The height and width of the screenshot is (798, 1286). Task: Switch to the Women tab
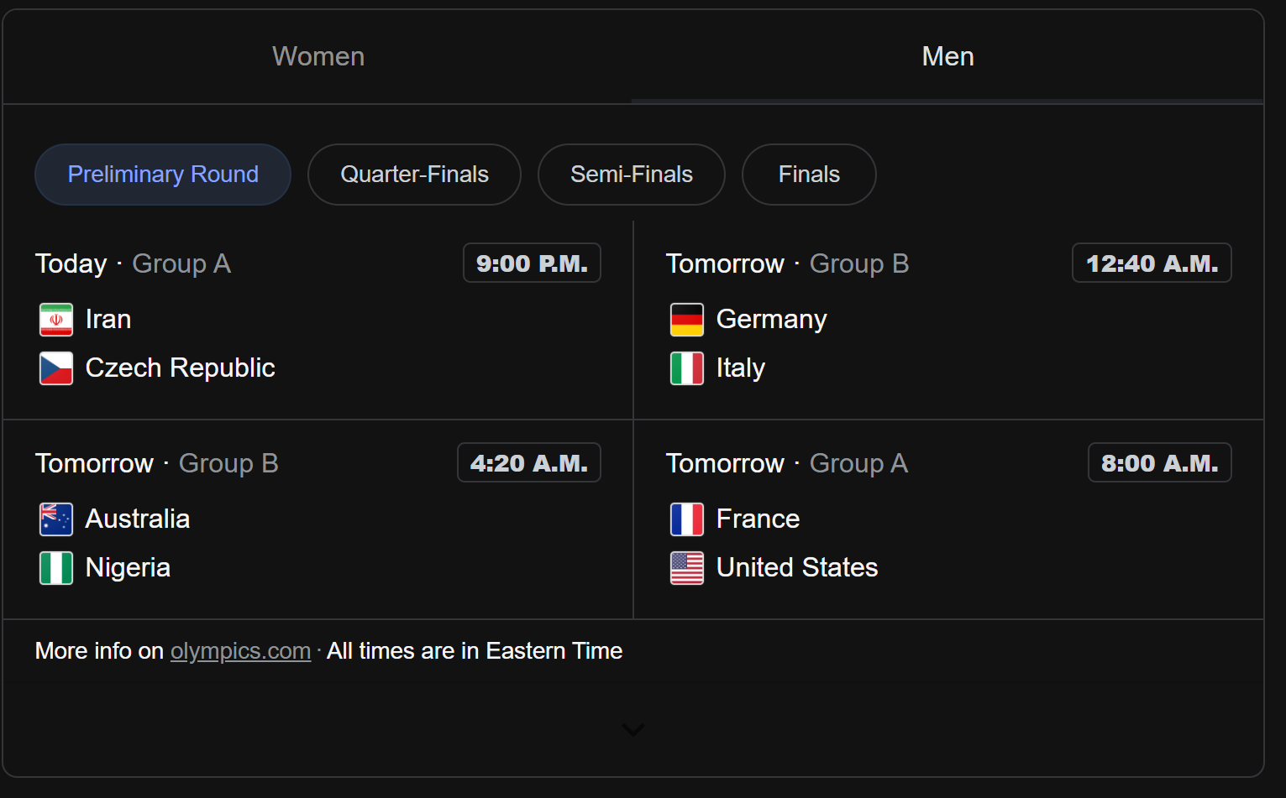click(318, 56)
